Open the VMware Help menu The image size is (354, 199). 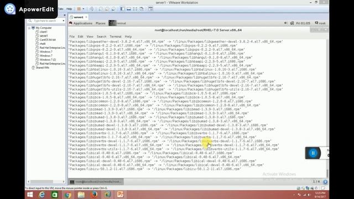pyautogui.click(x=69, y=9)
